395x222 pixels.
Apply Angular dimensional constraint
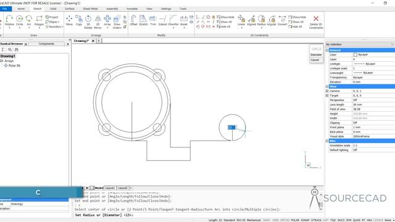[x=272, y=20]
